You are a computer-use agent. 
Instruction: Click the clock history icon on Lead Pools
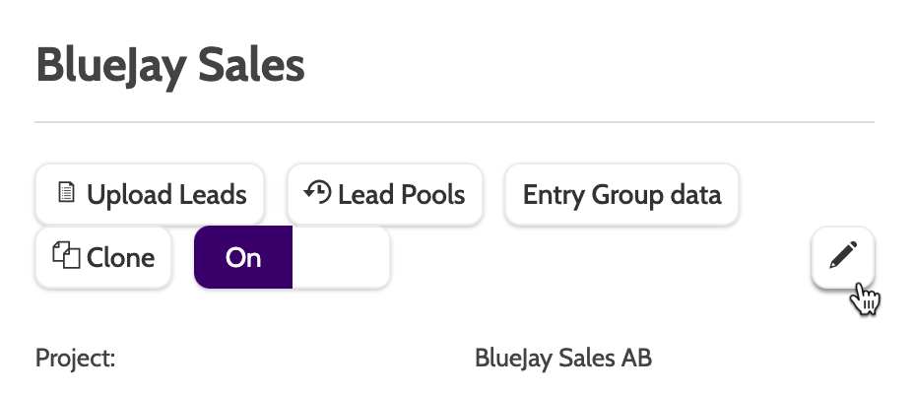coord(317,193)
